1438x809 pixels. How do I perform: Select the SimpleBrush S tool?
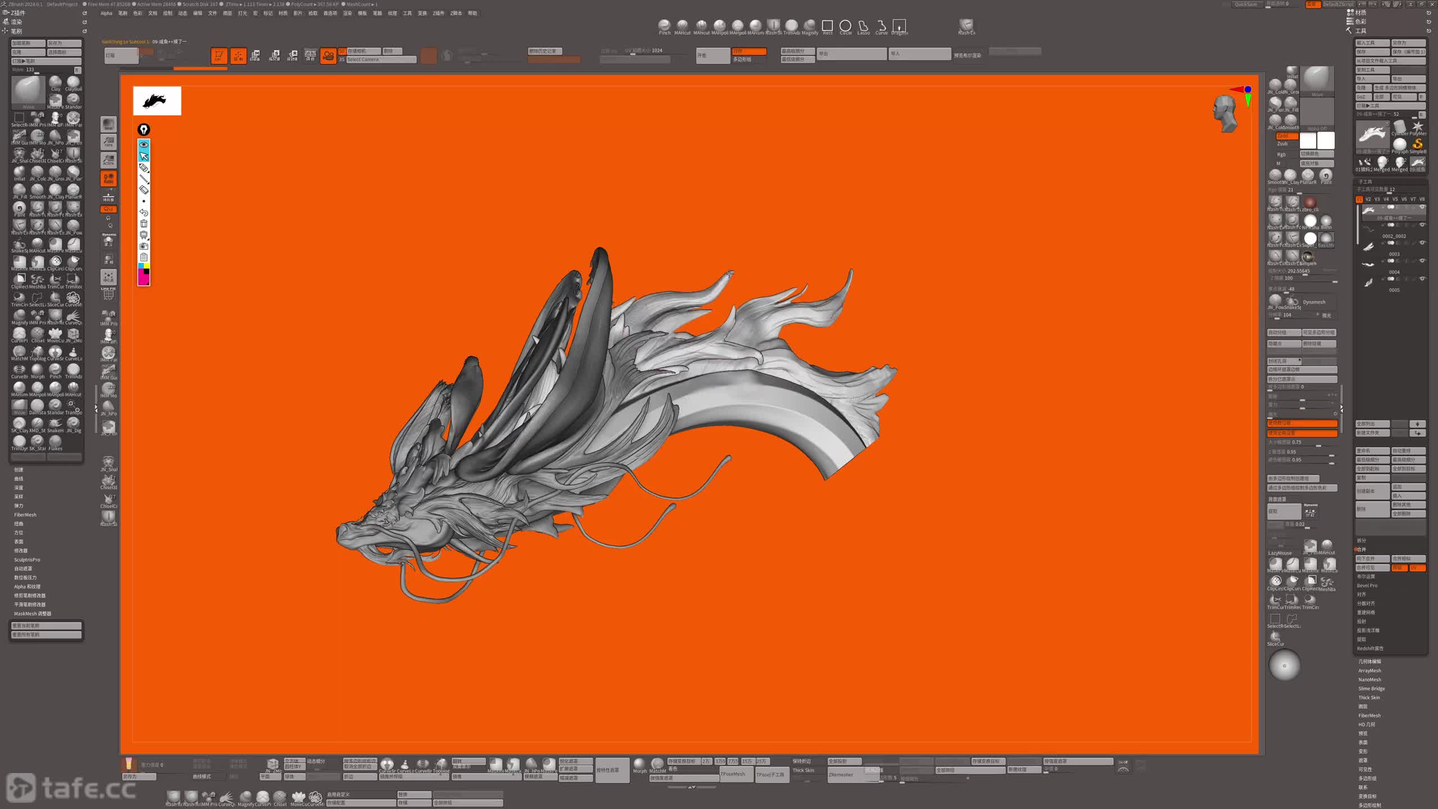[1418, 146]
